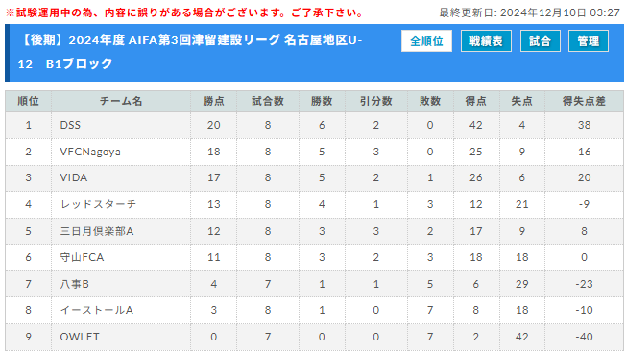Select the レッドスターチ team name
626x352 pixels.
pyautogui.click(x=98, y=204)
